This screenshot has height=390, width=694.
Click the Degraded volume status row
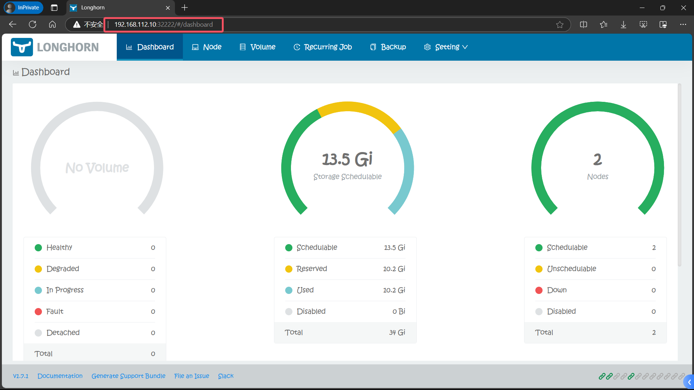(x=95, y=269)
